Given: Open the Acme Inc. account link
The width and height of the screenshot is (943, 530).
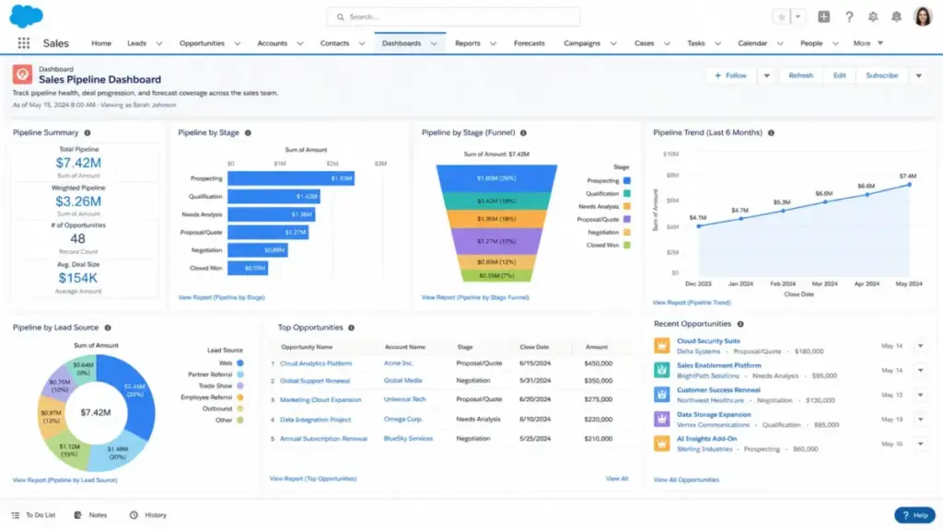Looking at the screenshot, I should point(398,363).
